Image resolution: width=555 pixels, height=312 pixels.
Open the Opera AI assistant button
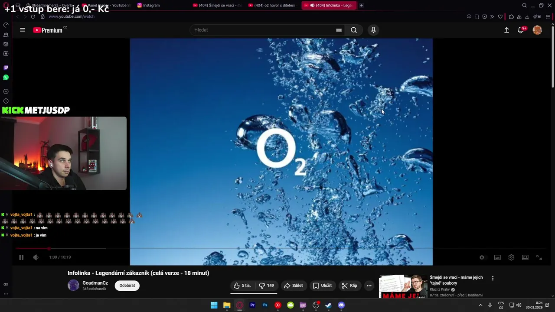coord(537,16)
